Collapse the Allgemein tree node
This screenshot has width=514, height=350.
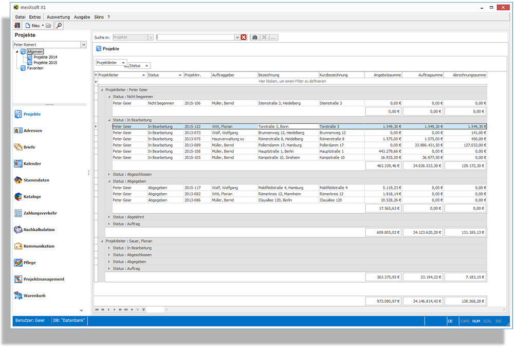(x=17, y=51)
